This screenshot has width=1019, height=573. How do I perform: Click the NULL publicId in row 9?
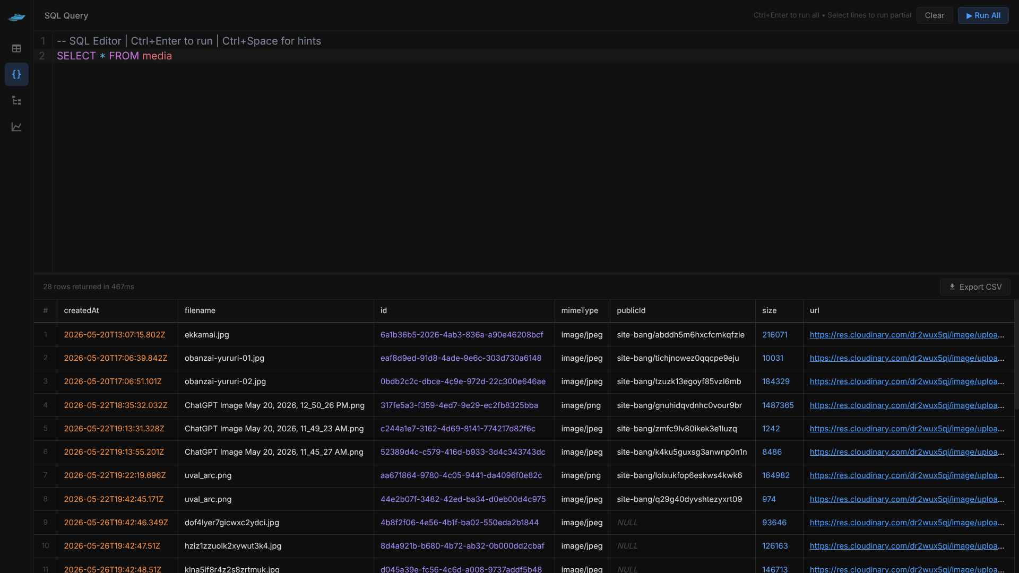click(627, 523)
